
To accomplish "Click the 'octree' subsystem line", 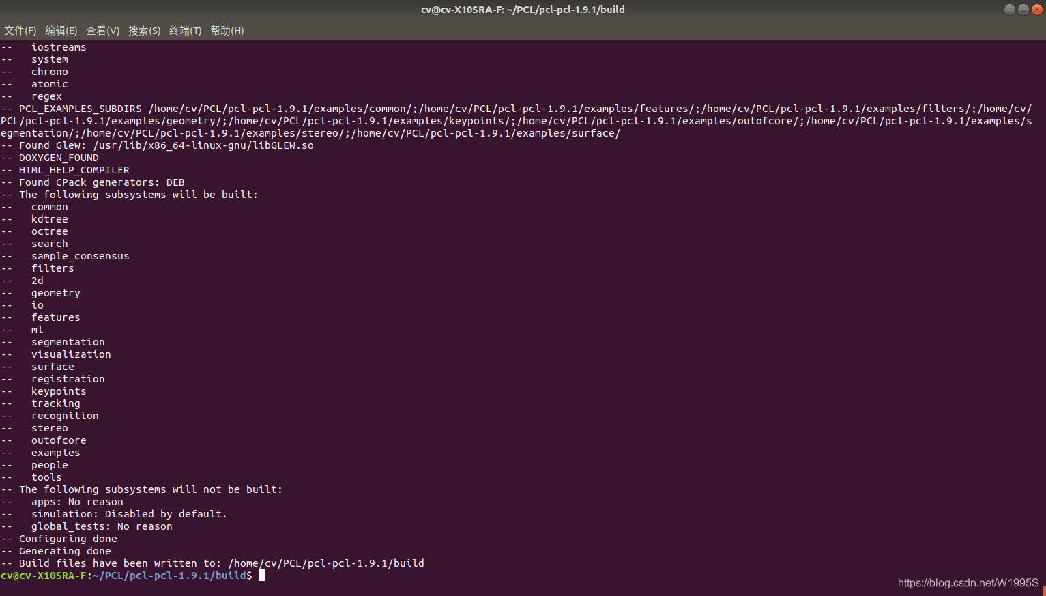I will click(x=35, y=231).
